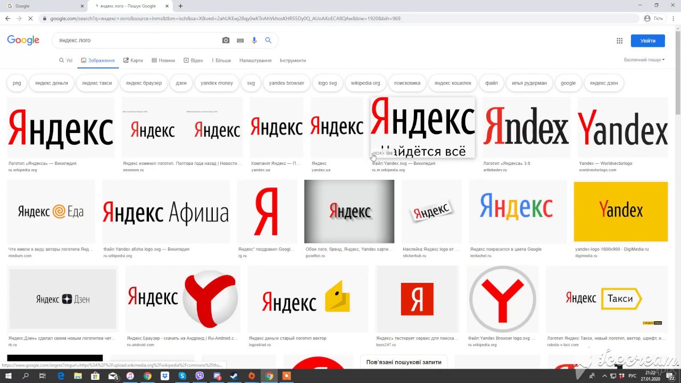This screenshot has height=383, width=681.
Task: Open the Google apps grid
Action: pos(619,40)
